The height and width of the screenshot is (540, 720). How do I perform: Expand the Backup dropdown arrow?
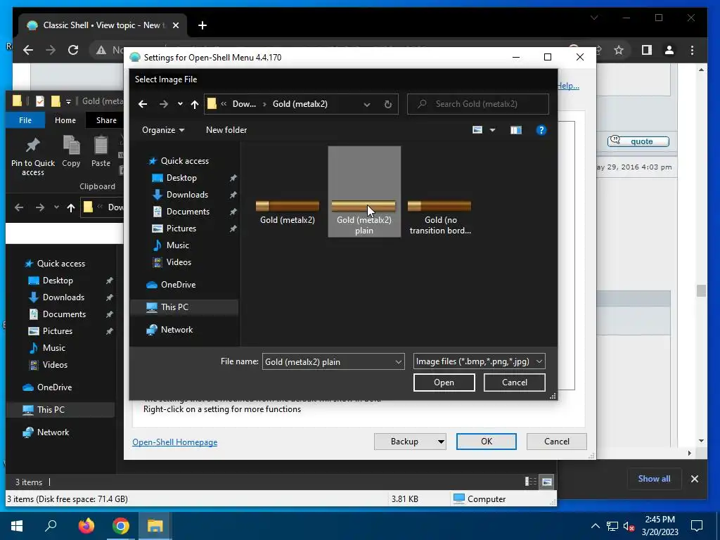pos(441,442)
